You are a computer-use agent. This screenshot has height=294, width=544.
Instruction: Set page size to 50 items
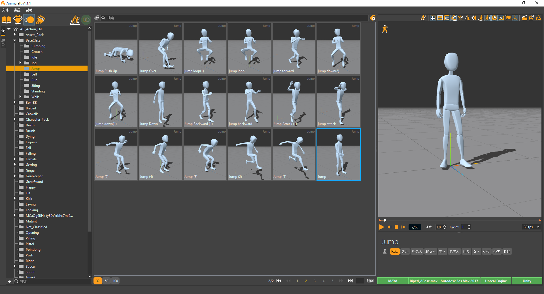click(x=107, y=281)
